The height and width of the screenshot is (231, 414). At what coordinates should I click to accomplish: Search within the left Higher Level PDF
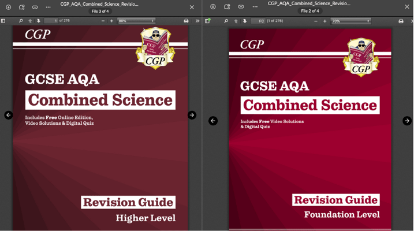[21, 21]
